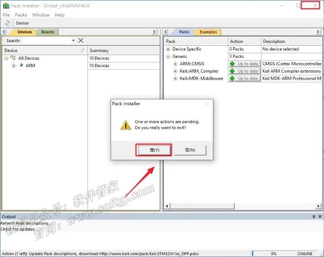Click the download progress bar showing 3%

click(x=274, y=253)
